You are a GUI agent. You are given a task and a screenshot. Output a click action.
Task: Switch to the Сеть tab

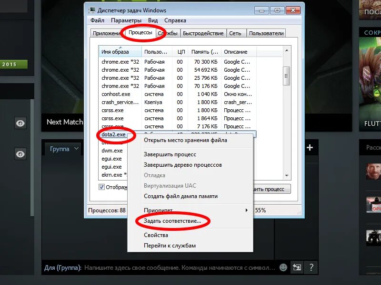(235, 33)
